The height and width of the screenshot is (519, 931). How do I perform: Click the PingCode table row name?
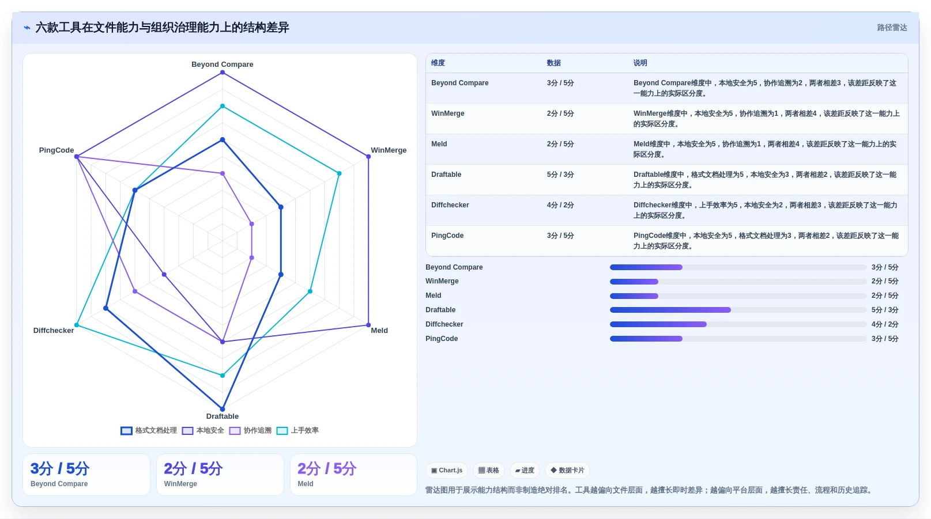(447, 236)
